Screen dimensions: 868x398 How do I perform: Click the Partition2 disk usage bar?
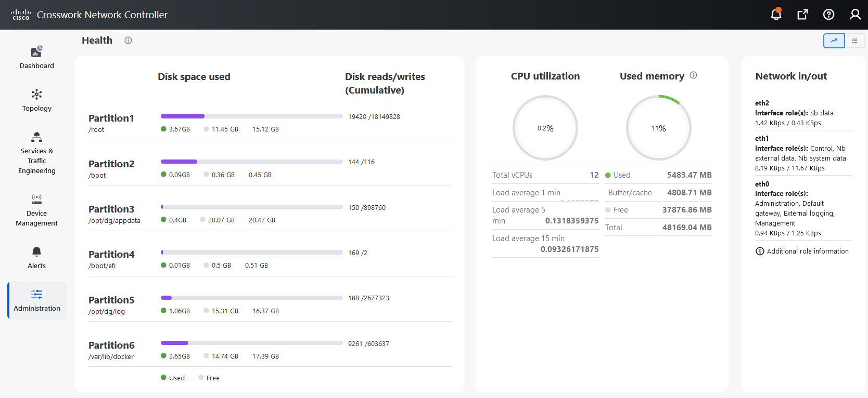point(252,162)
